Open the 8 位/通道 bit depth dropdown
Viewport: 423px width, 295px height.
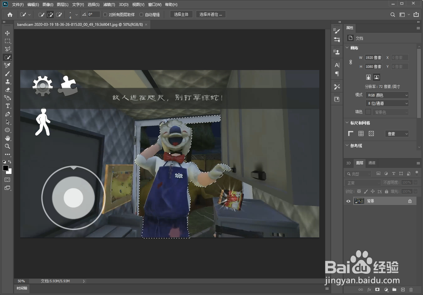pos(387,103)
